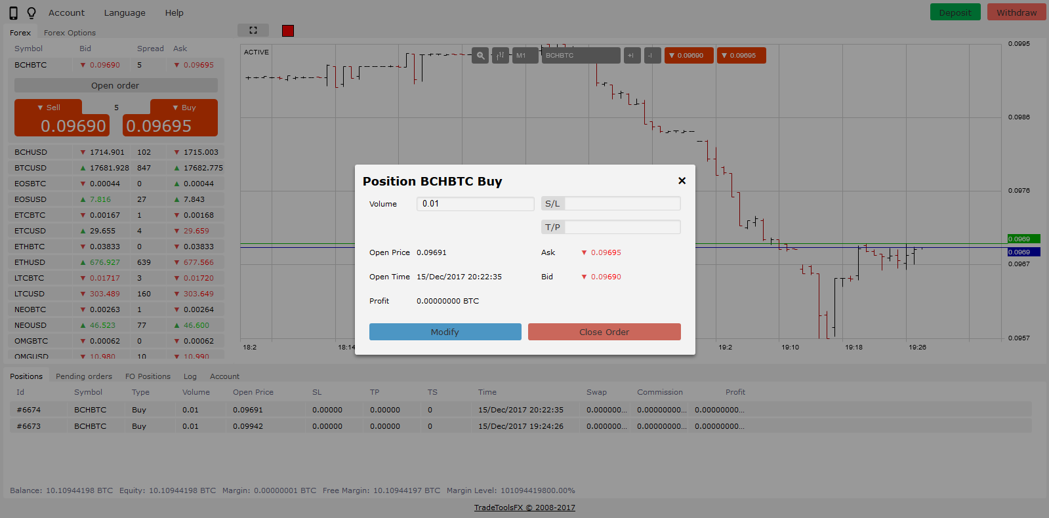Switch to the Pending orders tab
This screenshot has height=518, width=1049.
point(84,376)
